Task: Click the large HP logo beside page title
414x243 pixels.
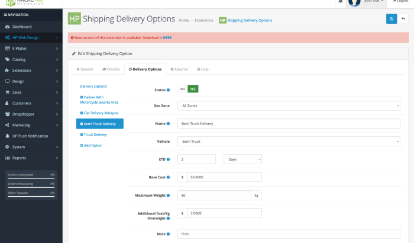Action: coord(75,18)
